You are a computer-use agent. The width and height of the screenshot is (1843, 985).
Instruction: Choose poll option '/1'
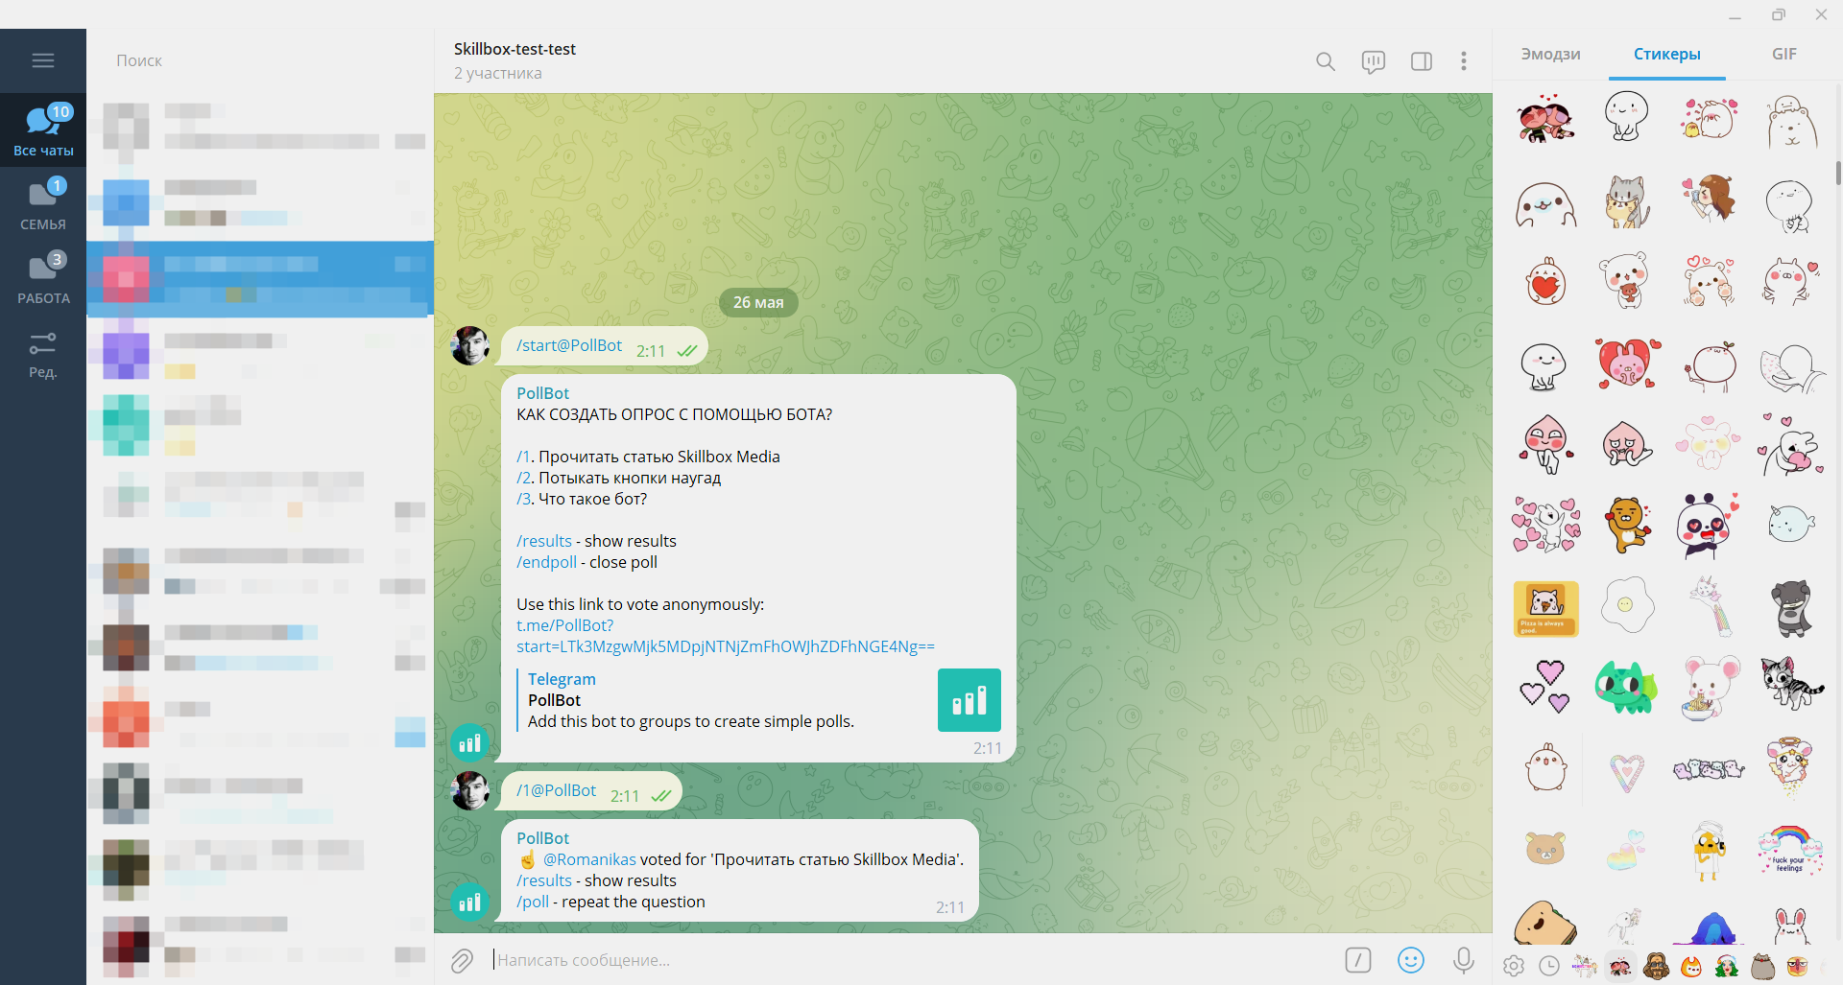pos(522,457)
